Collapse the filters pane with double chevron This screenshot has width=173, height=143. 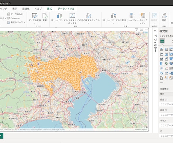click(155, 31)
